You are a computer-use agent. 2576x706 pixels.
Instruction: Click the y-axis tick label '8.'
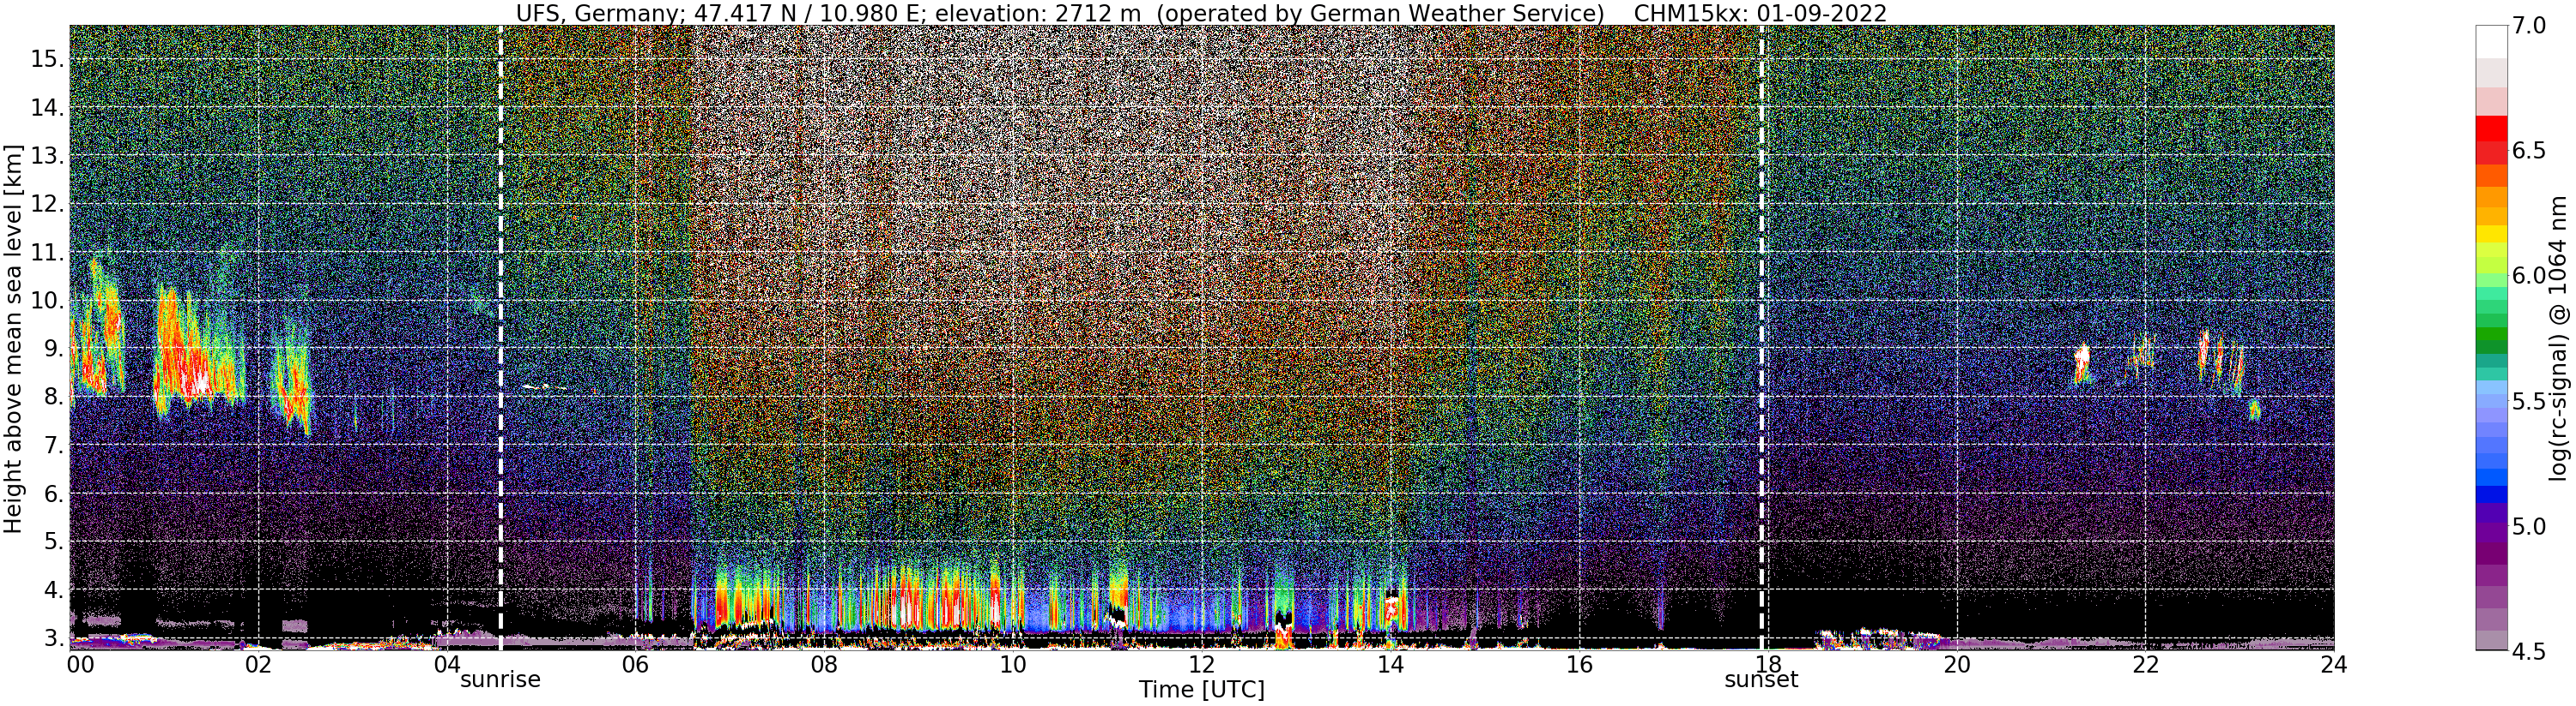click(54, 398)
